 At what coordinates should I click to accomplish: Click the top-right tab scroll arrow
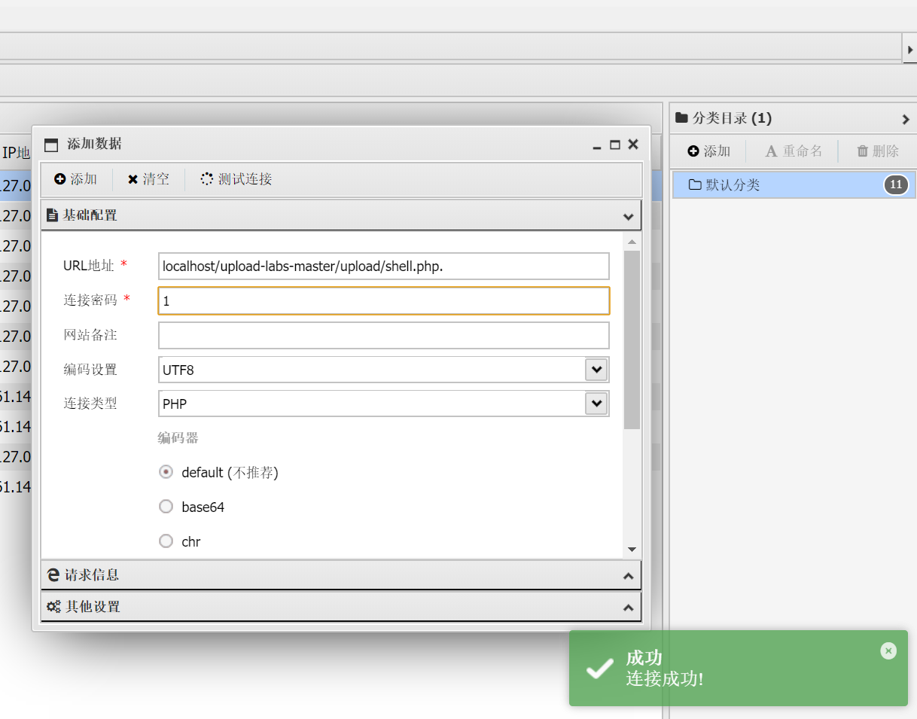pos(909,48)
